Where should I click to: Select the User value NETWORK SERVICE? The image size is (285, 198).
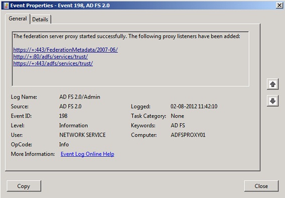click(82, 135)
